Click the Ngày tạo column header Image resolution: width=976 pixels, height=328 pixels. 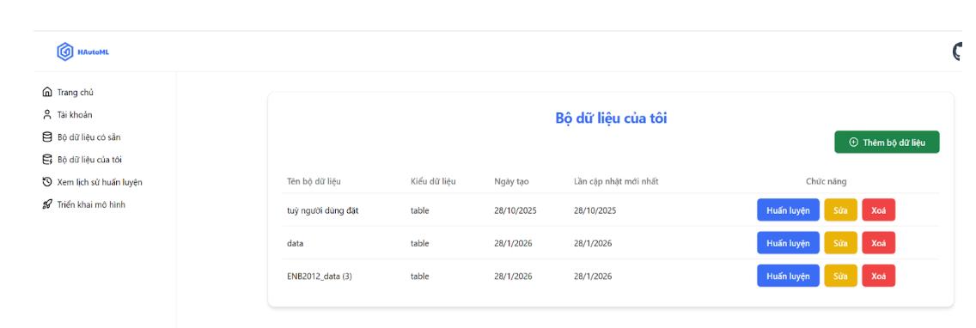512,182
